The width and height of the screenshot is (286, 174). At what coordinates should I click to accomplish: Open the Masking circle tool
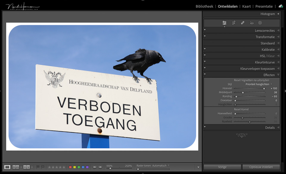[x=260, y=23]
